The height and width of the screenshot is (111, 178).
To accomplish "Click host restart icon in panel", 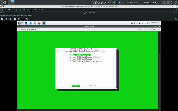I will [175, 3].
